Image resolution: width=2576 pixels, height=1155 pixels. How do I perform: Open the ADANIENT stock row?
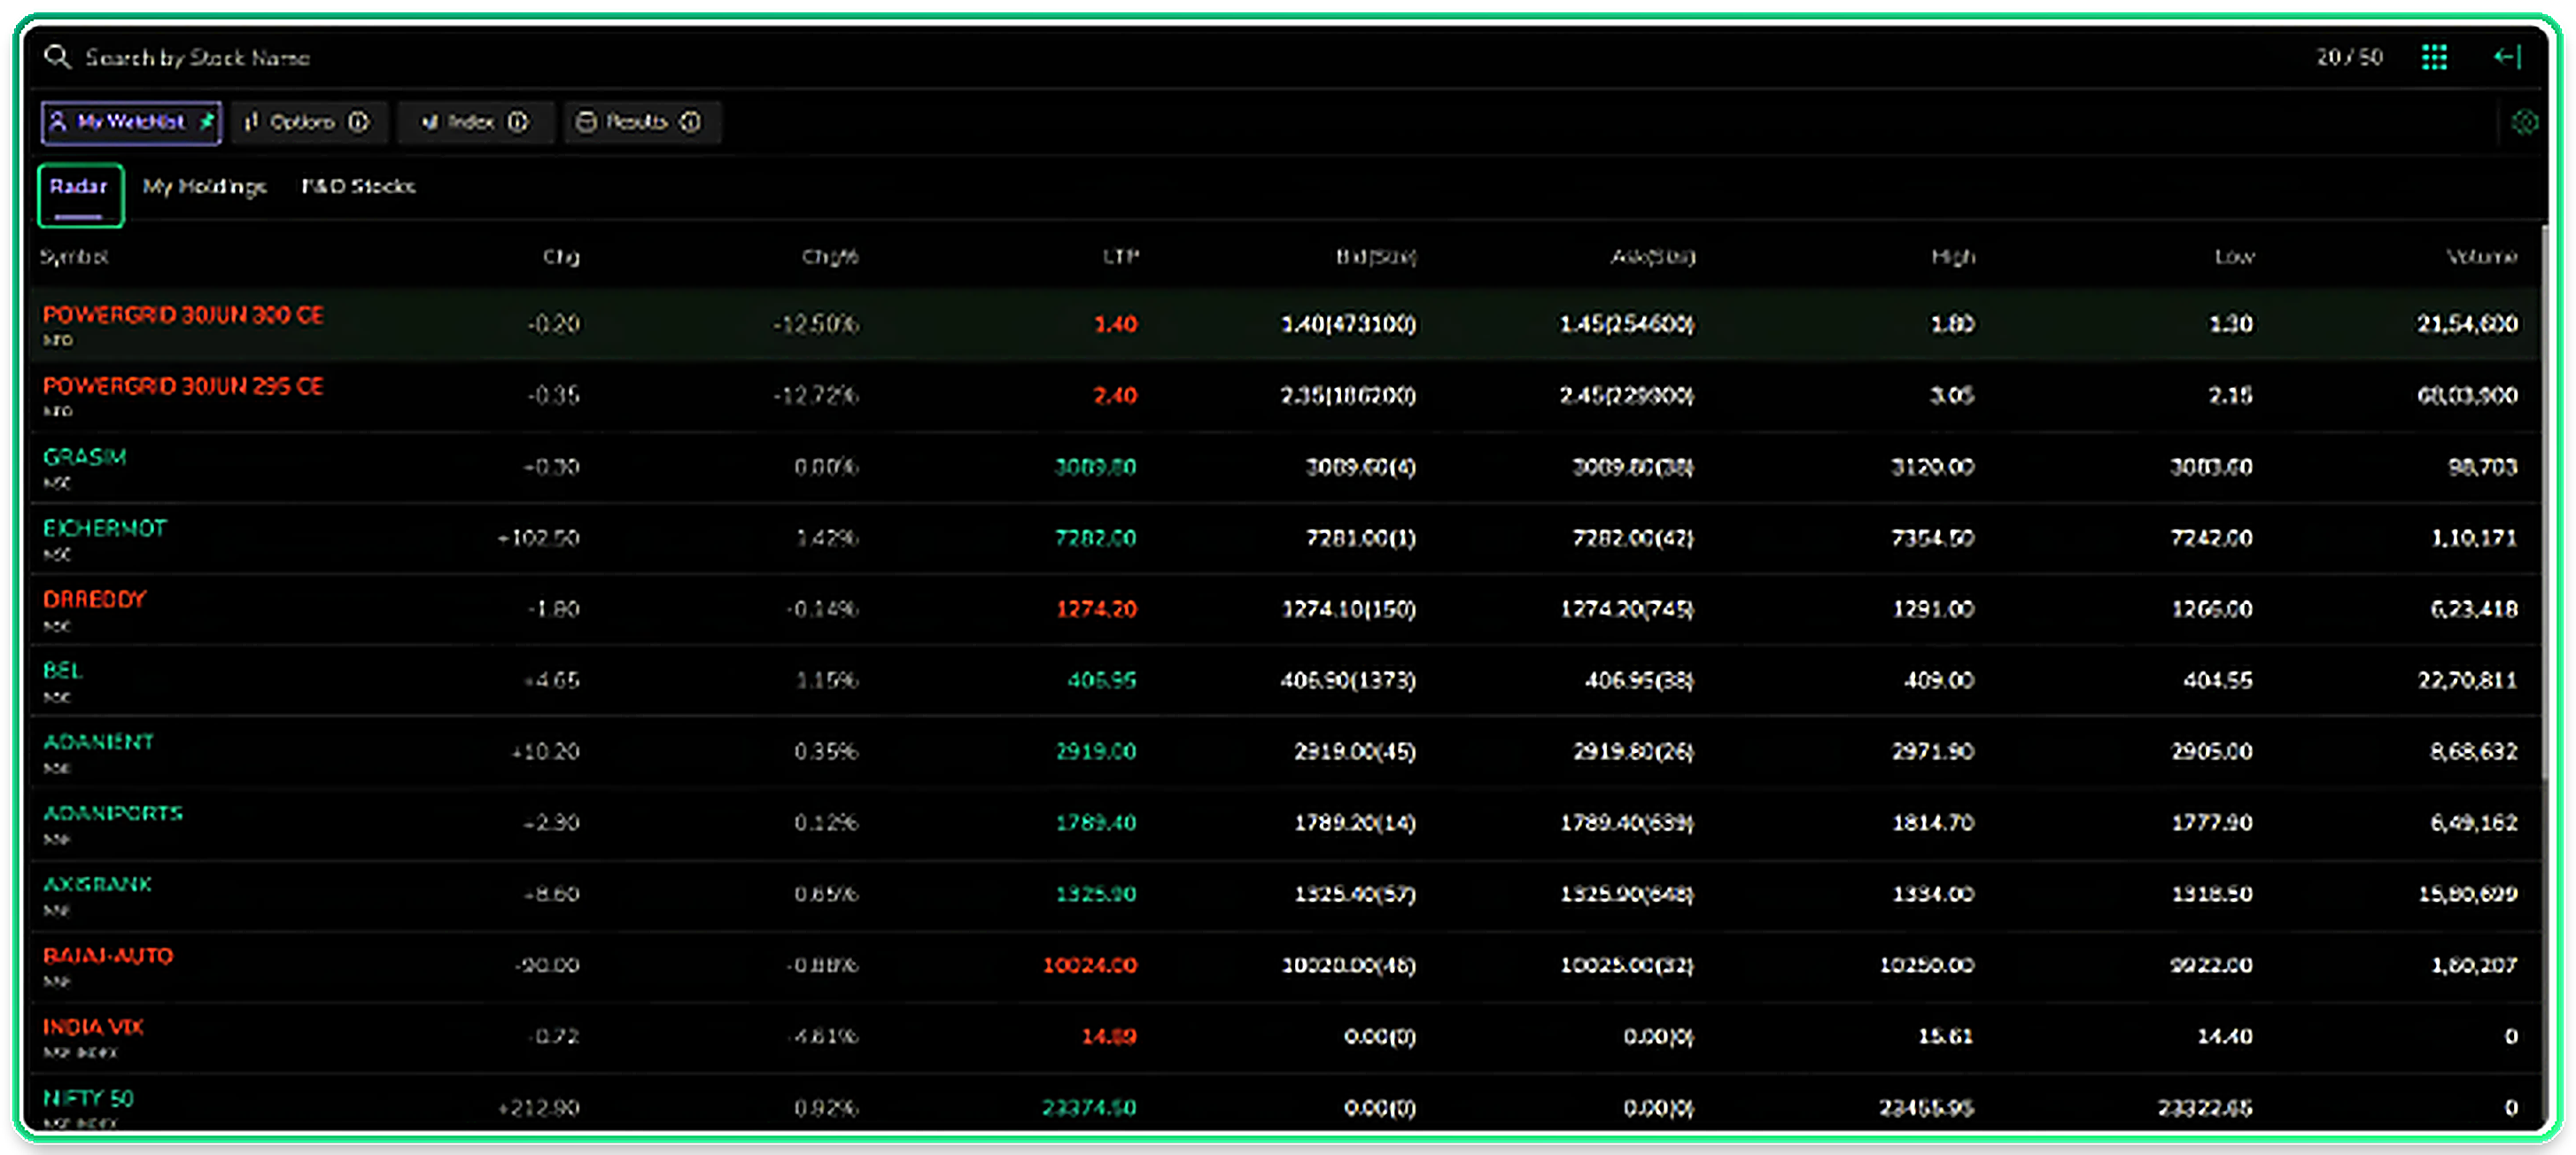[1285, 752]
